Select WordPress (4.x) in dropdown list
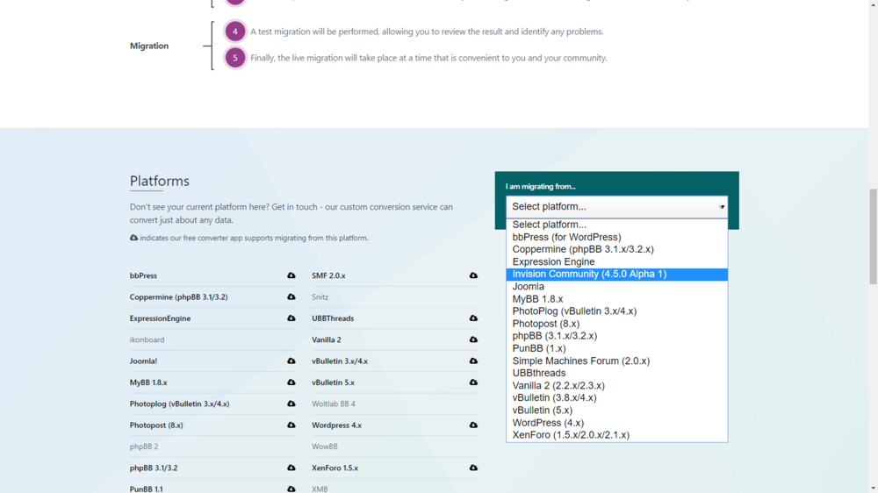This screenshot has width=878, height=493. click(x=548, y=423)
